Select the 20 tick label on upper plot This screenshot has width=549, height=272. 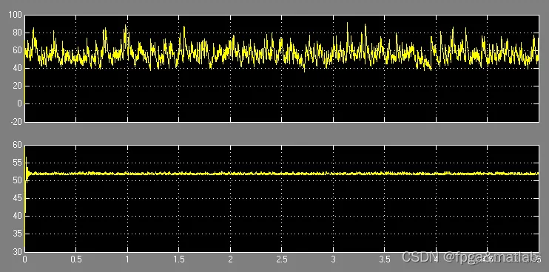[18, 86]
